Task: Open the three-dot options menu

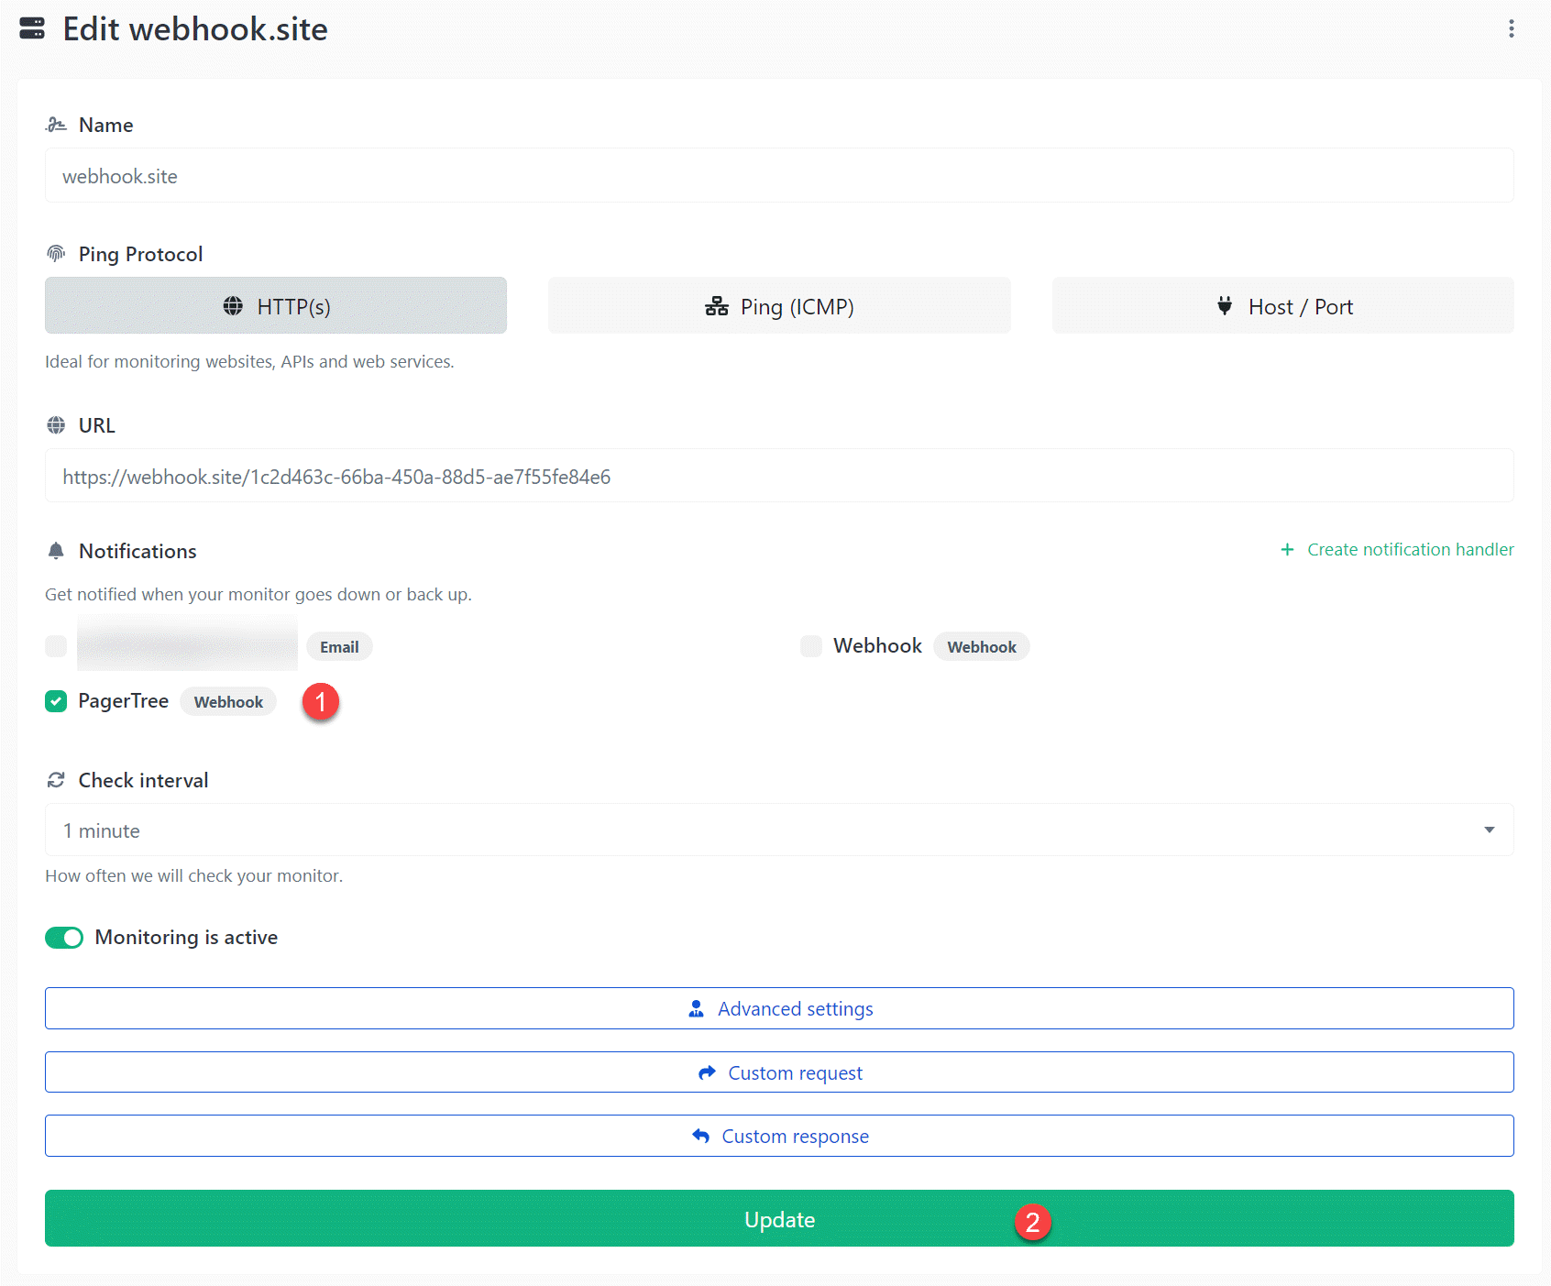Action: 1511,29
